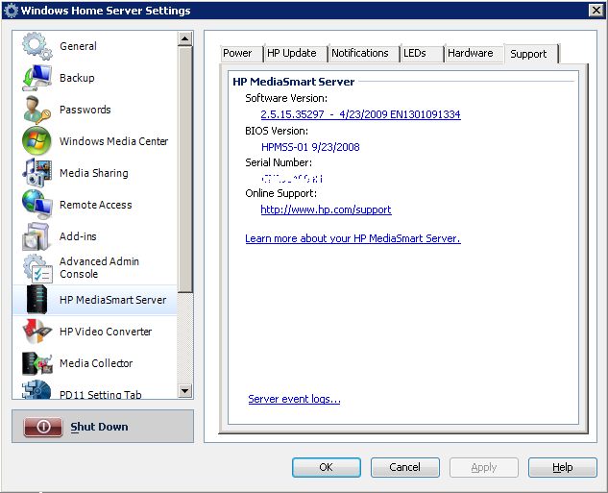
Task: Switch to the Power tab
Action: [241, 53]
